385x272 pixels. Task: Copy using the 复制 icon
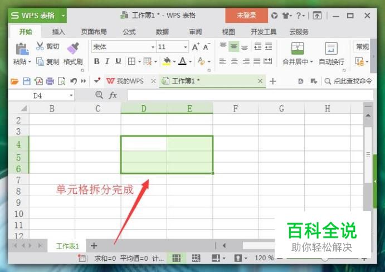[40, 61]
